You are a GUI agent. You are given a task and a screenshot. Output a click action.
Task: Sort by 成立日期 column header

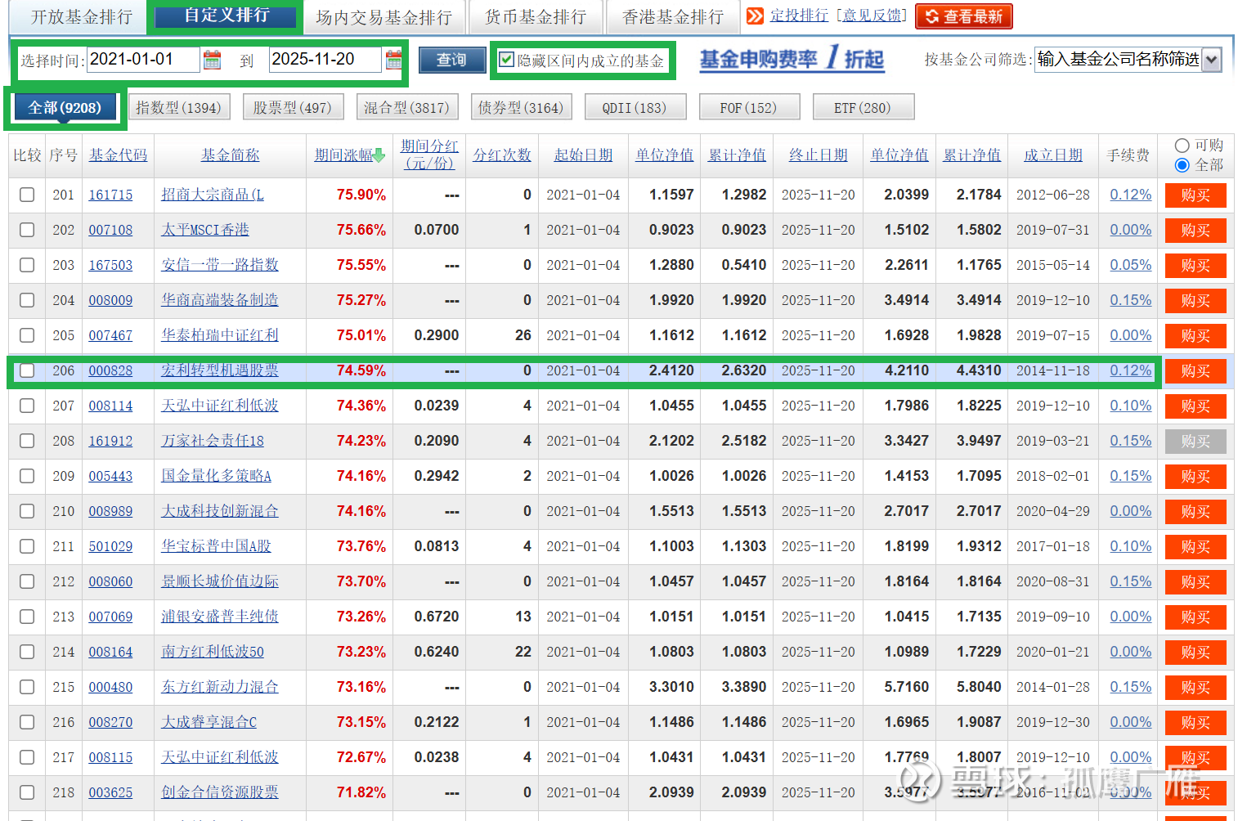[1052, 155]
